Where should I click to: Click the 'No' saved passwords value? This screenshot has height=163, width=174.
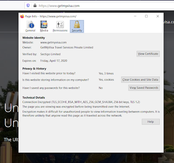click(101, 88)
